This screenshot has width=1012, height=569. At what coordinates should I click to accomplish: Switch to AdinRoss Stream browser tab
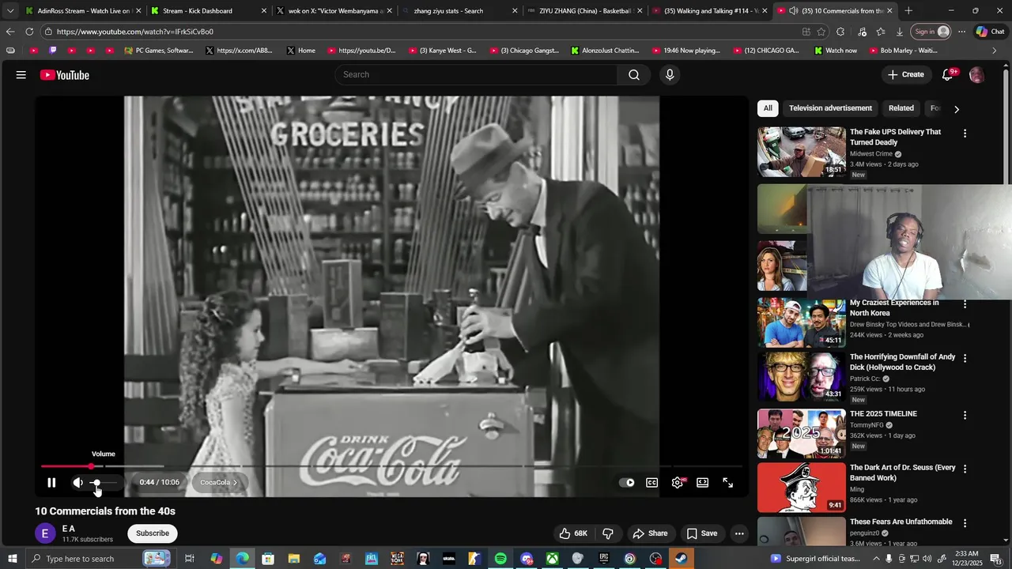point(83,11)
